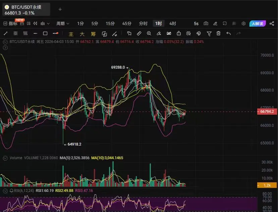This screenshot has height=212, width=278.
Task: Click the RSI3:47.16 value
Action: (x=84, y=191)
